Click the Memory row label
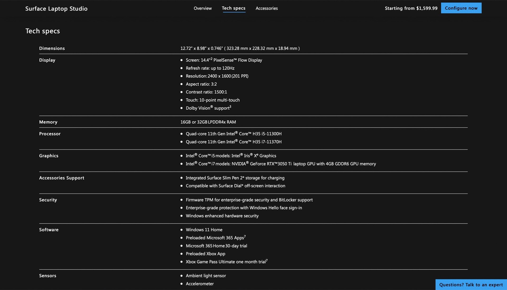507x290 pixels. click(48, 122)
